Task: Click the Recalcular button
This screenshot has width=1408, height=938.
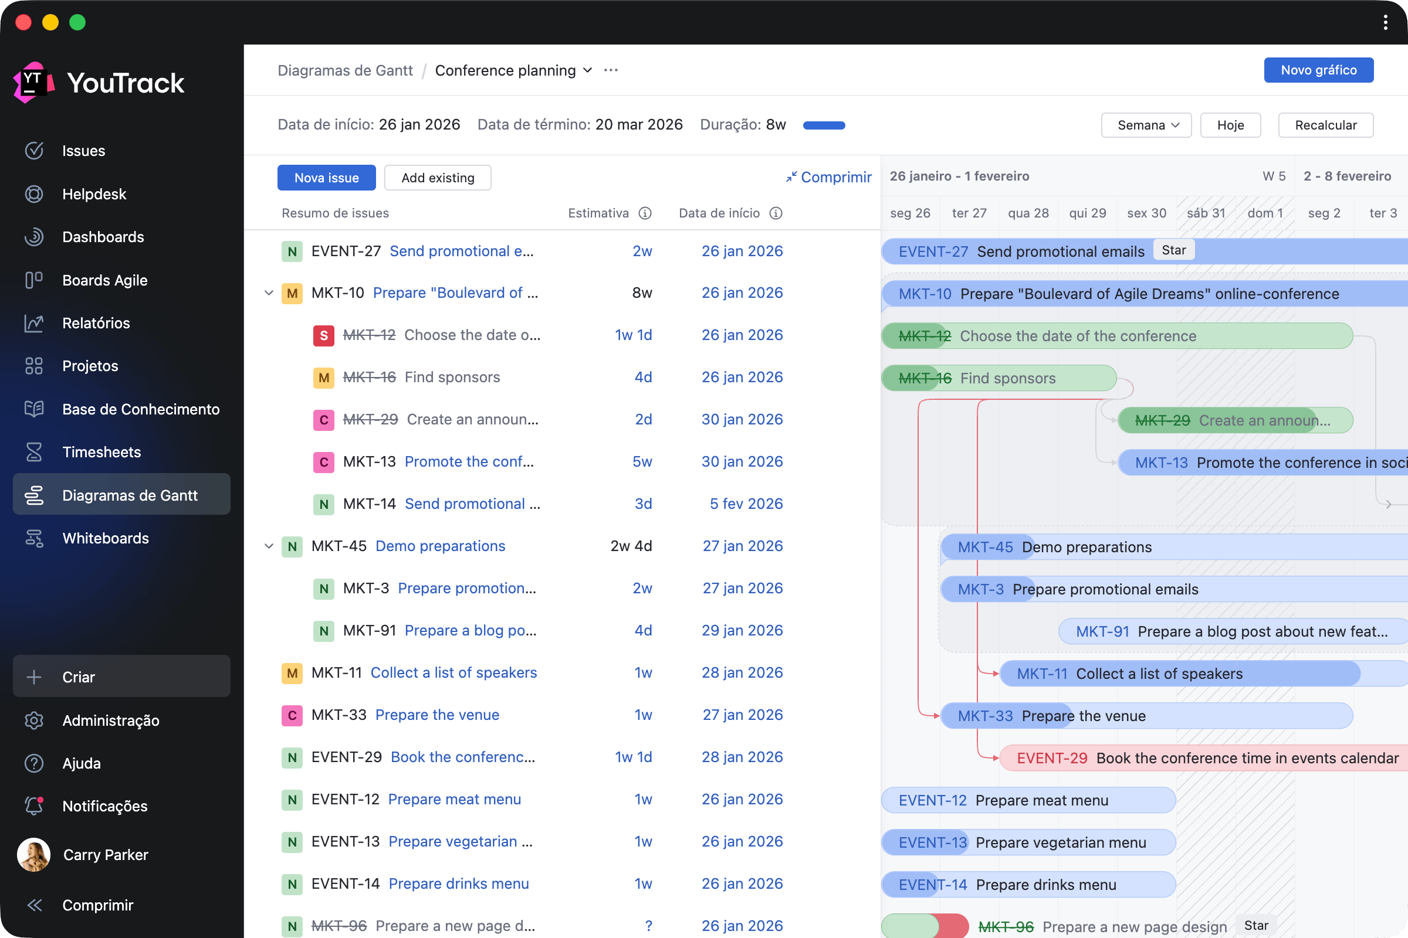Action: (x=1326, y=125)
